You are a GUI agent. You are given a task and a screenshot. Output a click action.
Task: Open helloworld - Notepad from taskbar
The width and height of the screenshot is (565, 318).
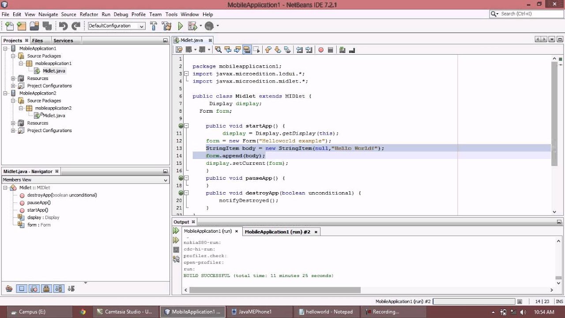326,312
